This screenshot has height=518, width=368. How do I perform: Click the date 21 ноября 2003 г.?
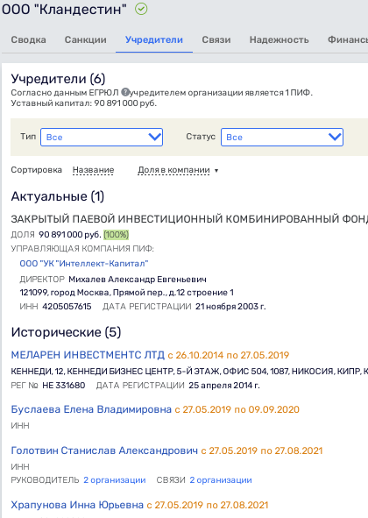pos(230,307)
